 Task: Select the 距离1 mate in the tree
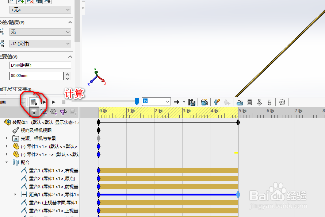tap(37, 194)
